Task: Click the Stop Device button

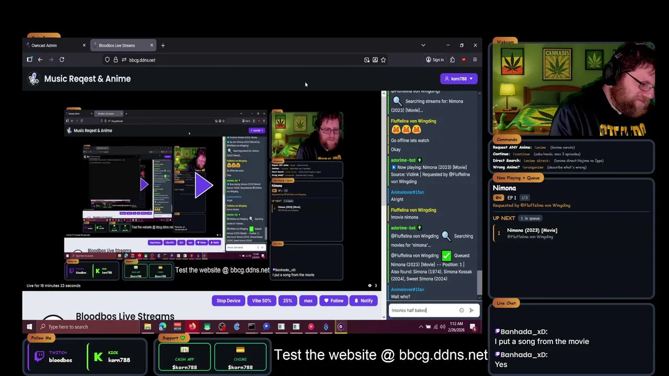Action: (x=228, y=301)
